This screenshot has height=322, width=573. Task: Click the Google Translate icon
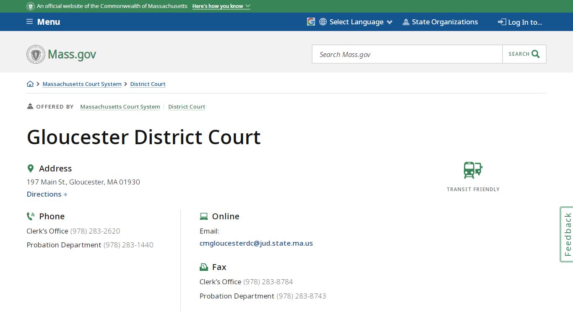(311, 22)
